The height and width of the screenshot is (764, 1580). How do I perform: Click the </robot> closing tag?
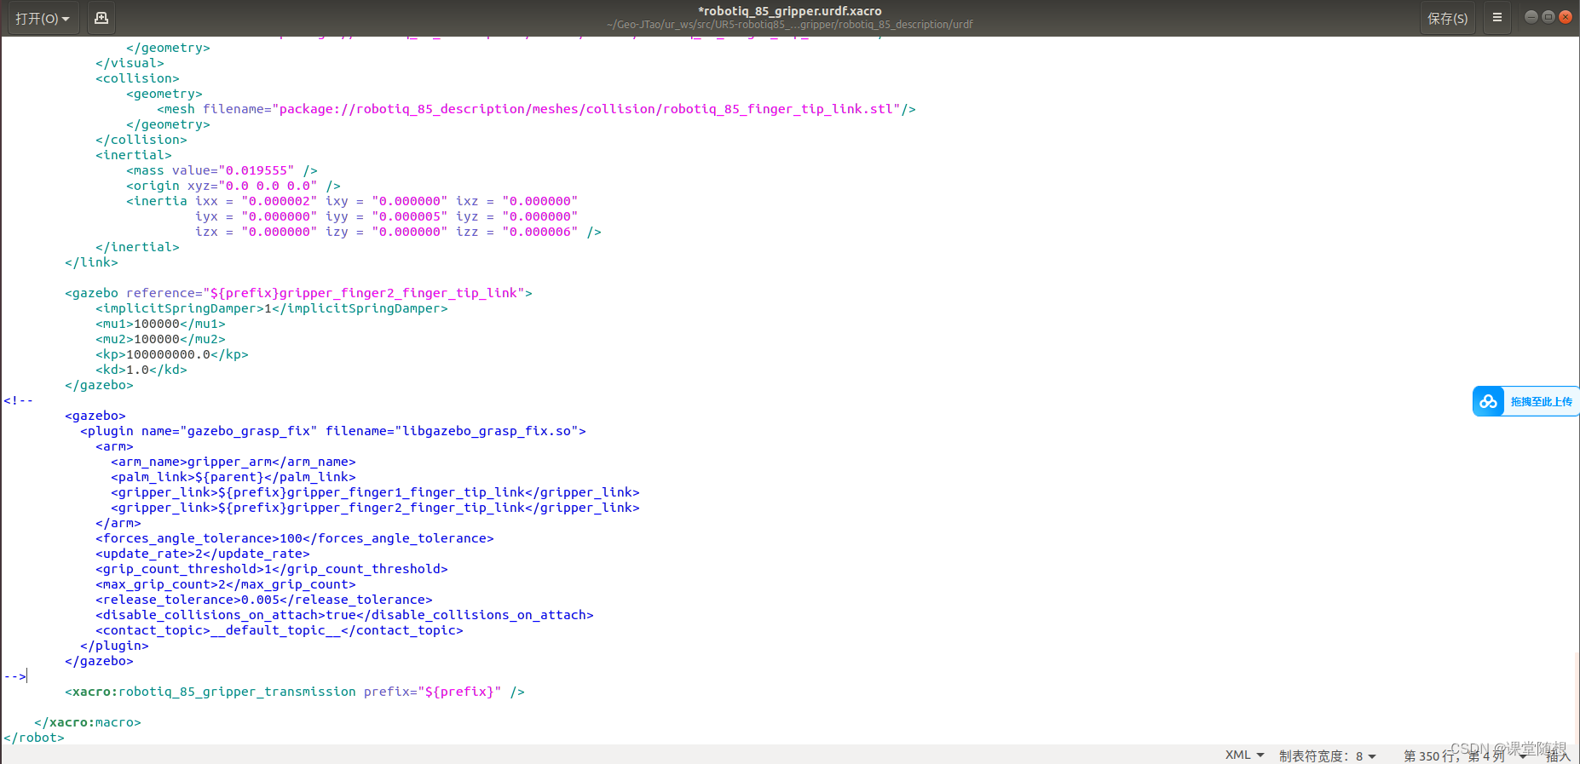click(x=34, y=738)
